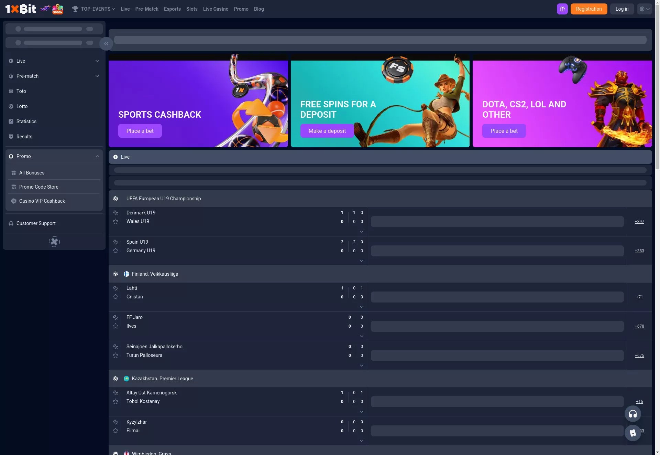This screenshot has height=455, width=660.
Task: Click Make a deposit on Free Spins banner
Action: click(x=327, y=131)
